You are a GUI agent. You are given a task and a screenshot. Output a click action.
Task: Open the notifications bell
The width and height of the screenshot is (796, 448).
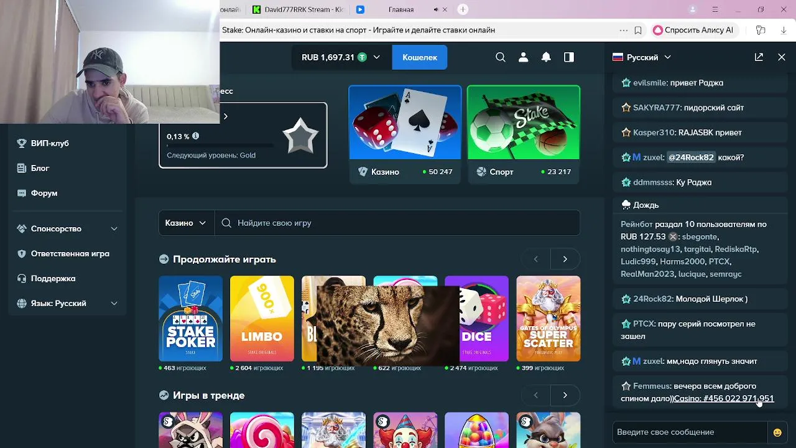(x=546, y=57)
